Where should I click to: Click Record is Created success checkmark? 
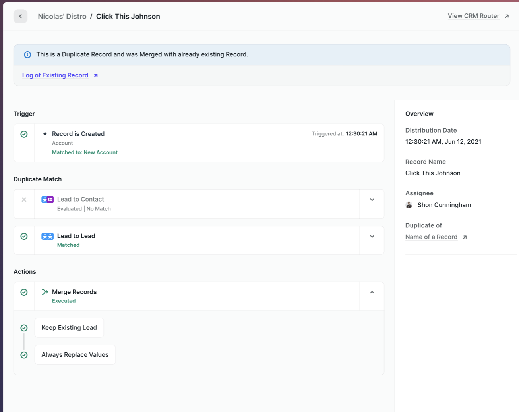point(24,134)
